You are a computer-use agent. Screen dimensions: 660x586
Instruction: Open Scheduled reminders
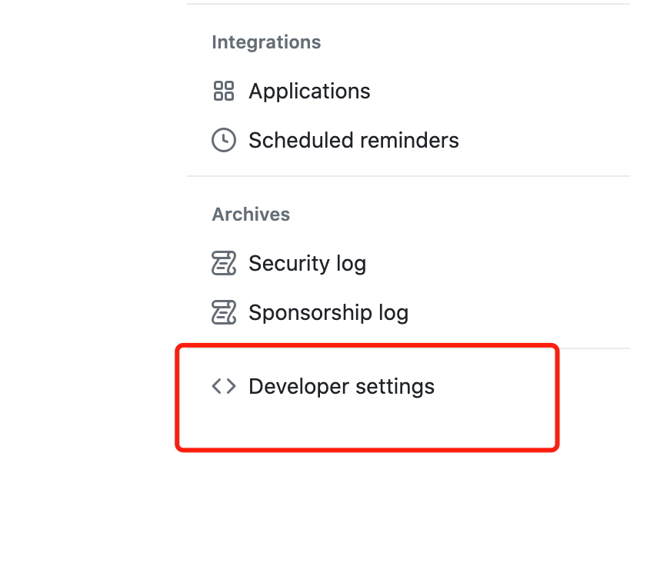point(353,141)
